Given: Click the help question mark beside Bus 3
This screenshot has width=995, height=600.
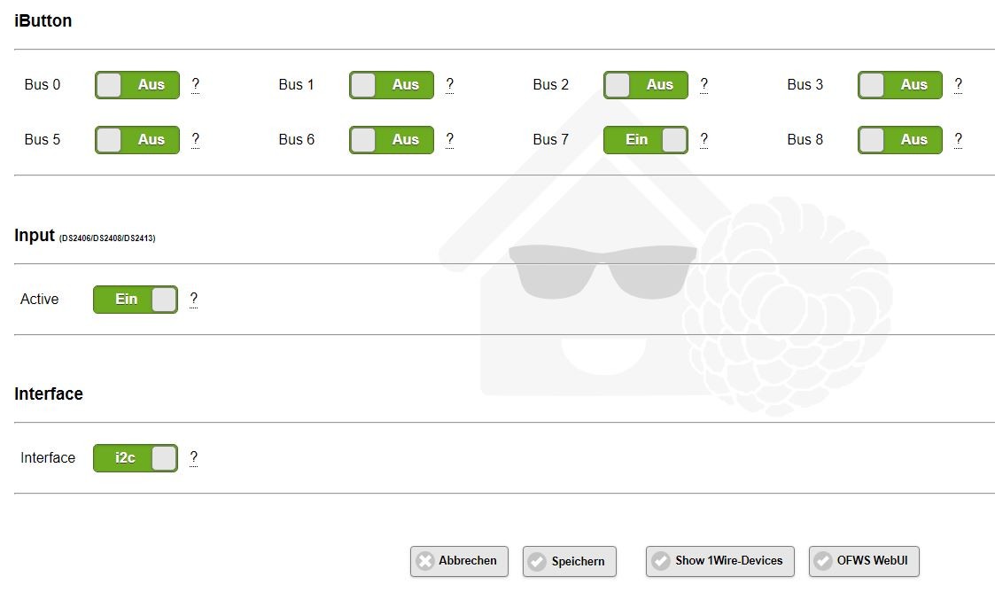Looking at the screenshot, I should (x=959, y=85).
